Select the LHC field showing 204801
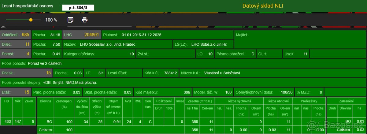Image resolution: width=367 pixels, height=134 pixels. [x=82, y=35]
